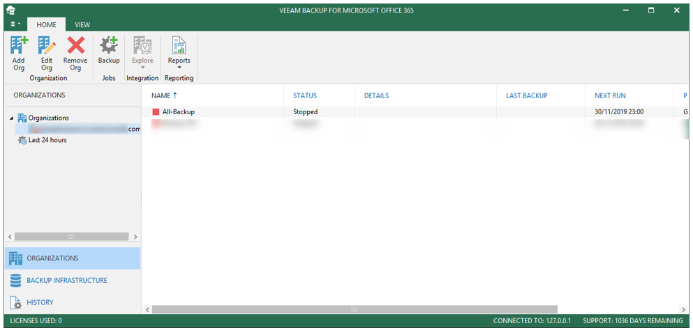693x335 pixels.
Task: Click the Add Org ribbon icon
Action: (19, 46)
